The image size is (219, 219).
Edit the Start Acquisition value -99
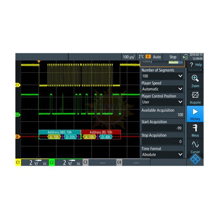pyautogui.click(x=162, y=128)
